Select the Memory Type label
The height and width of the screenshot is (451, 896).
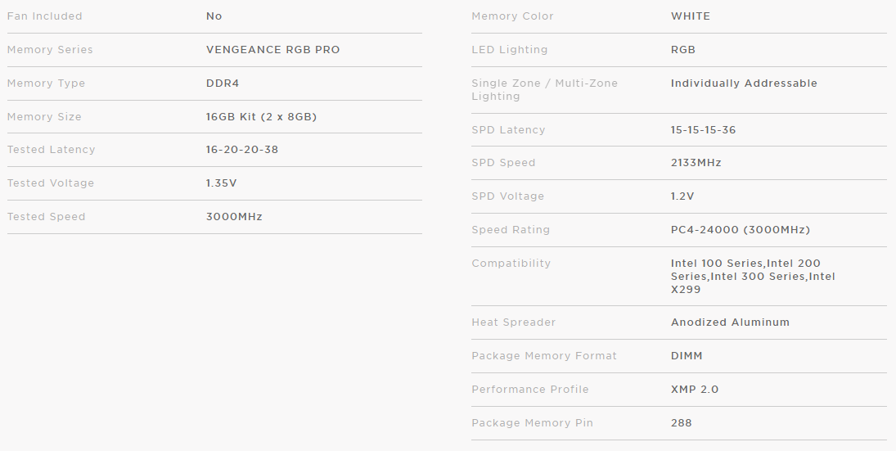(46, 83)
